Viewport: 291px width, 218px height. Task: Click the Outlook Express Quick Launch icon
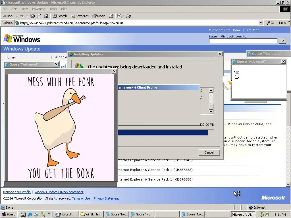(x=36, y=214)
